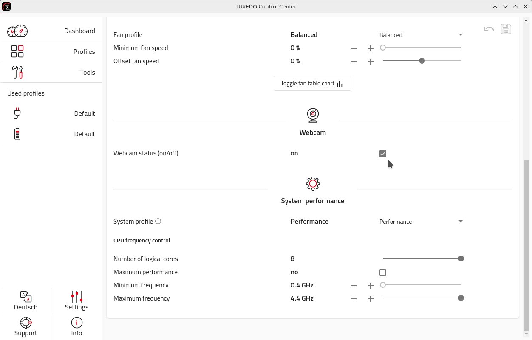This screenshot has height=340, width=532.
Task: Go to the Profiles menu item
Action: coord(51,51)
